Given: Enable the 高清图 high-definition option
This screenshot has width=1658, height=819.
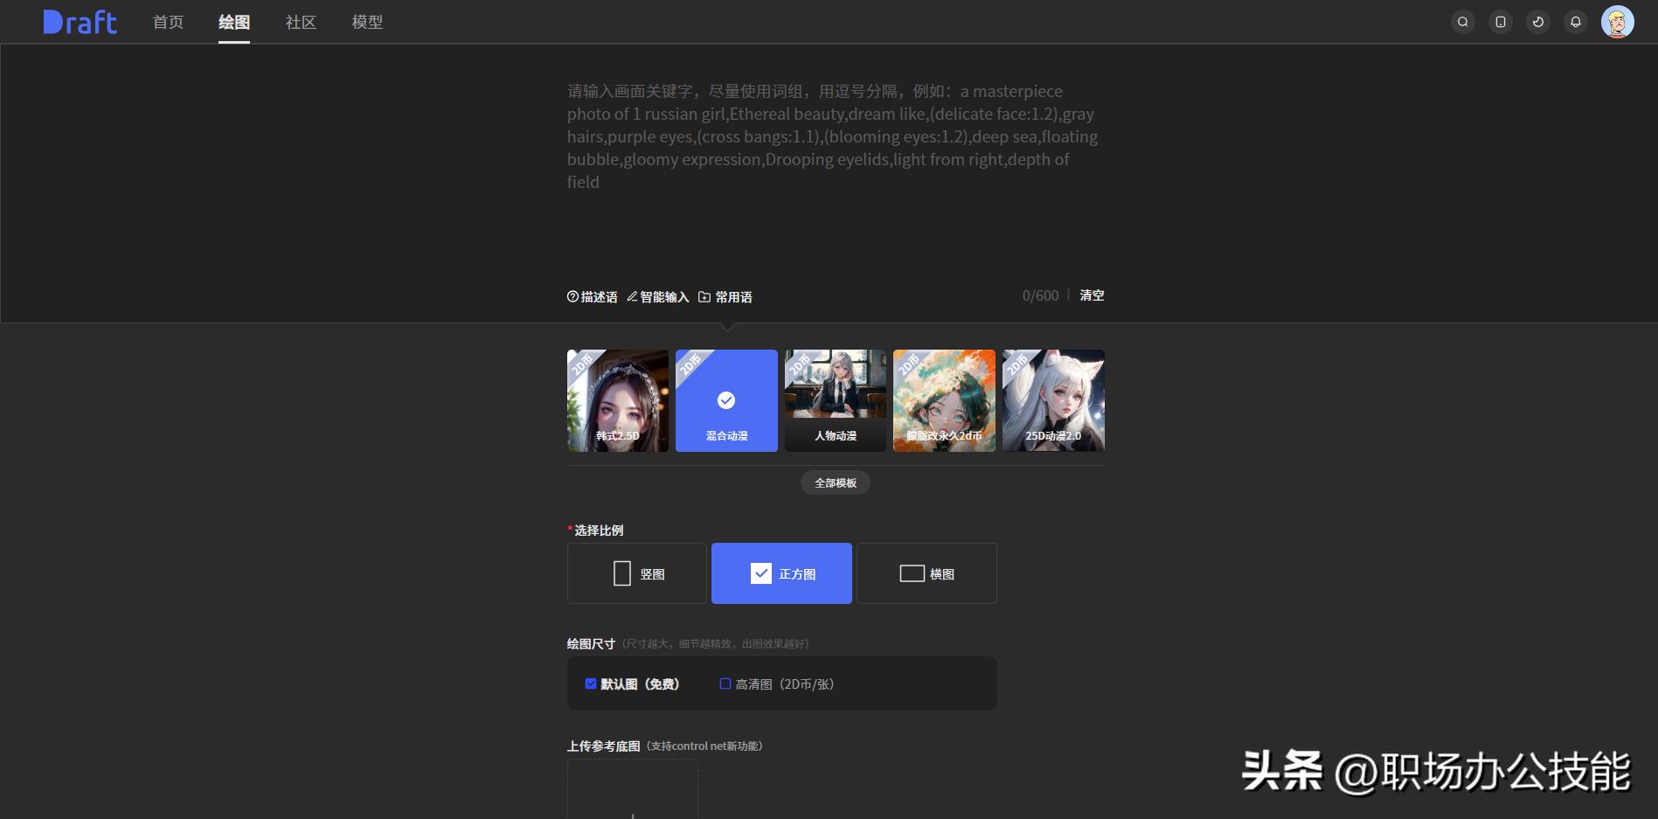Looking at the screenshot, I should [725, 684].
